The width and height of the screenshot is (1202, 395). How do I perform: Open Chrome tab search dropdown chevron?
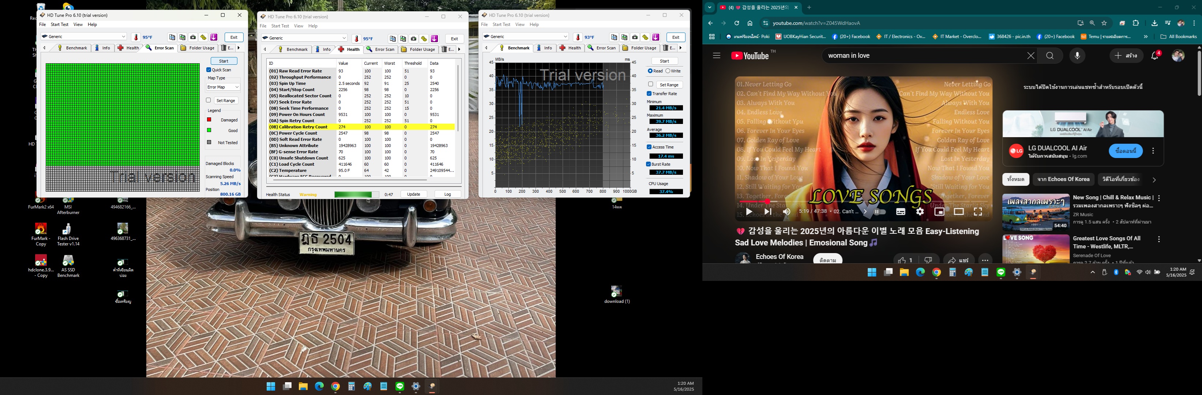click(x=710, y=7)
